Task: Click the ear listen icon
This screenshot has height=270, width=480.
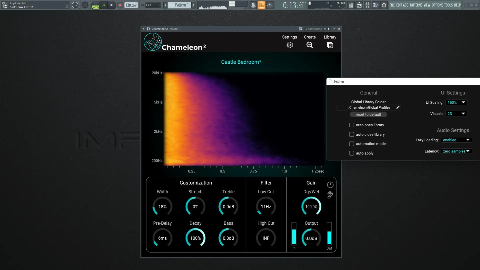Action: (x=330, y=195)
